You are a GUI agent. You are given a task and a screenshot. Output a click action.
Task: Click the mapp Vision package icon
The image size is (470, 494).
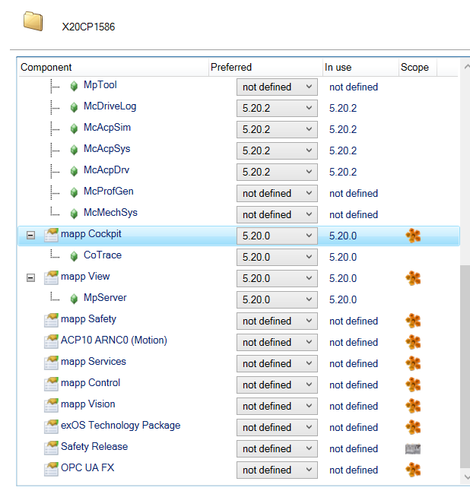[x=51, y=405]
